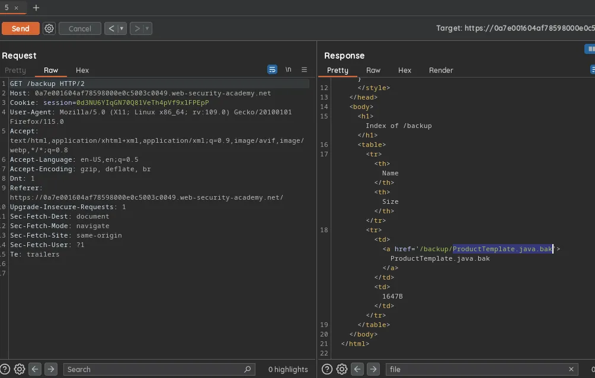Close Repeater tab 5
595x378 pixels.
coord(17,8)
